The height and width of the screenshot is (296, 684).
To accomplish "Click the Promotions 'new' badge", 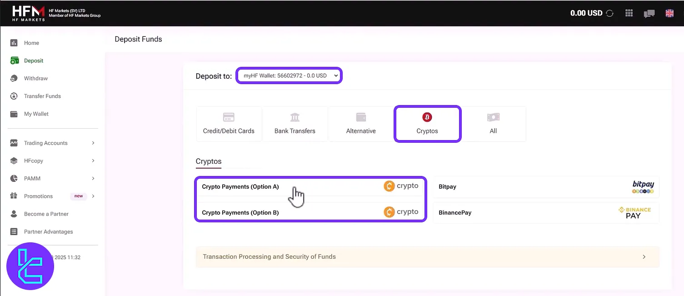I will 79,196.
